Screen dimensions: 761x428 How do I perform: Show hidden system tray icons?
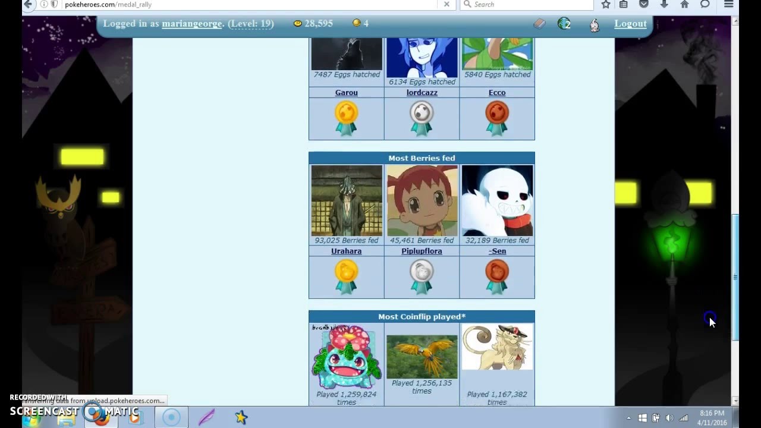pos(628,418)
